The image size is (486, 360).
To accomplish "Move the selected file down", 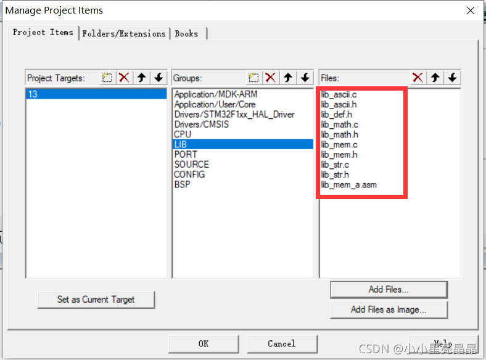I will (452, 78).
